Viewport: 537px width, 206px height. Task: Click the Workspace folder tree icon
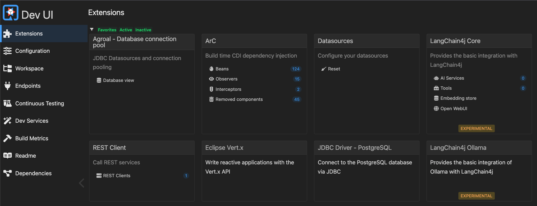[x=8, y=68]
